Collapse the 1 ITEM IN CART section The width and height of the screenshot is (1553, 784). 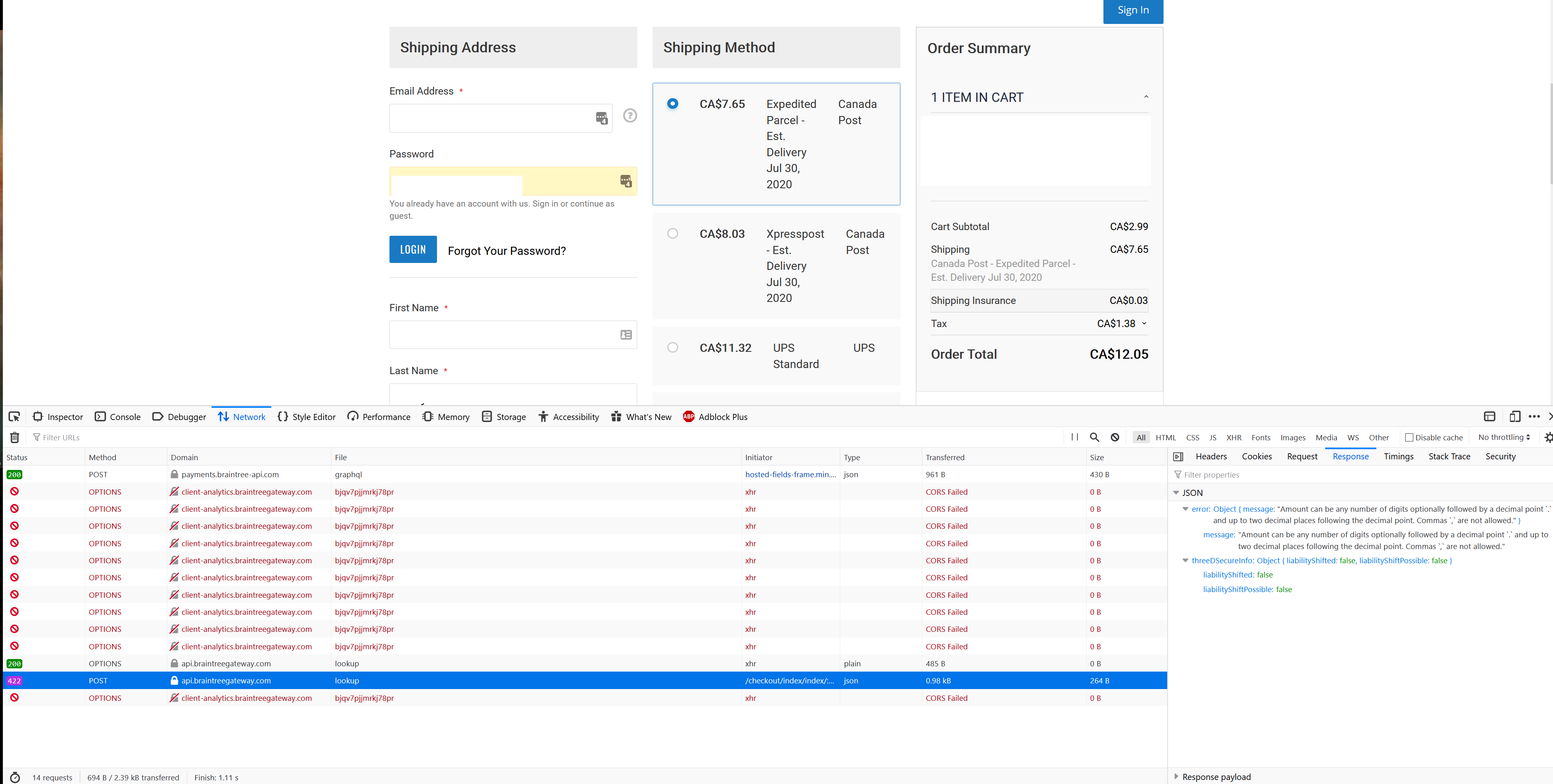(1146, 97)
